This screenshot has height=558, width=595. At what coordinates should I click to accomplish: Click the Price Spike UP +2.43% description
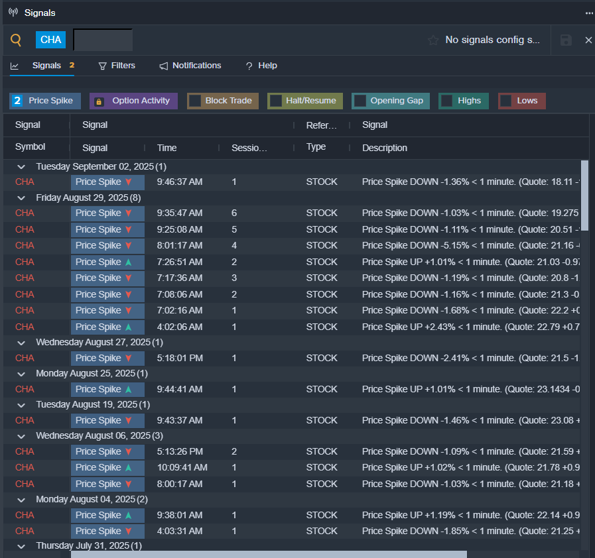[470, 327]
